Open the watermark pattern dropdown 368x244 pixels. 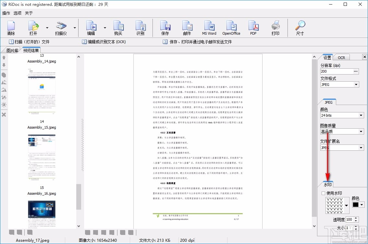(346, 205)
